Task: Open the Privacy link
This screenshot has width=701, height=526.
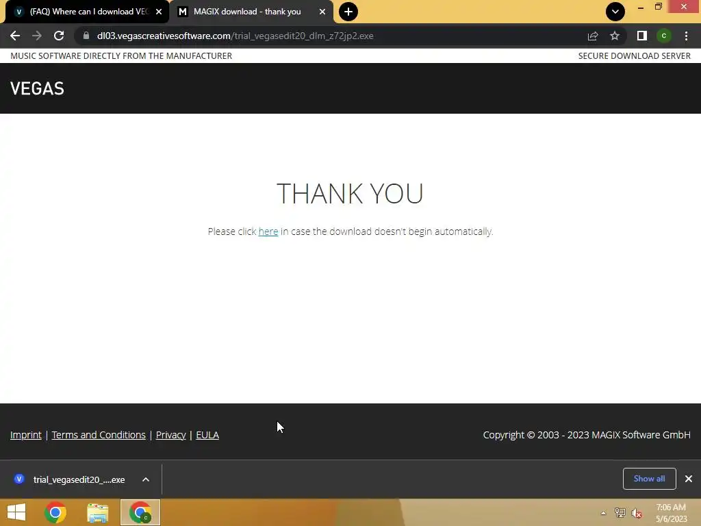Action: pos(170,435)
